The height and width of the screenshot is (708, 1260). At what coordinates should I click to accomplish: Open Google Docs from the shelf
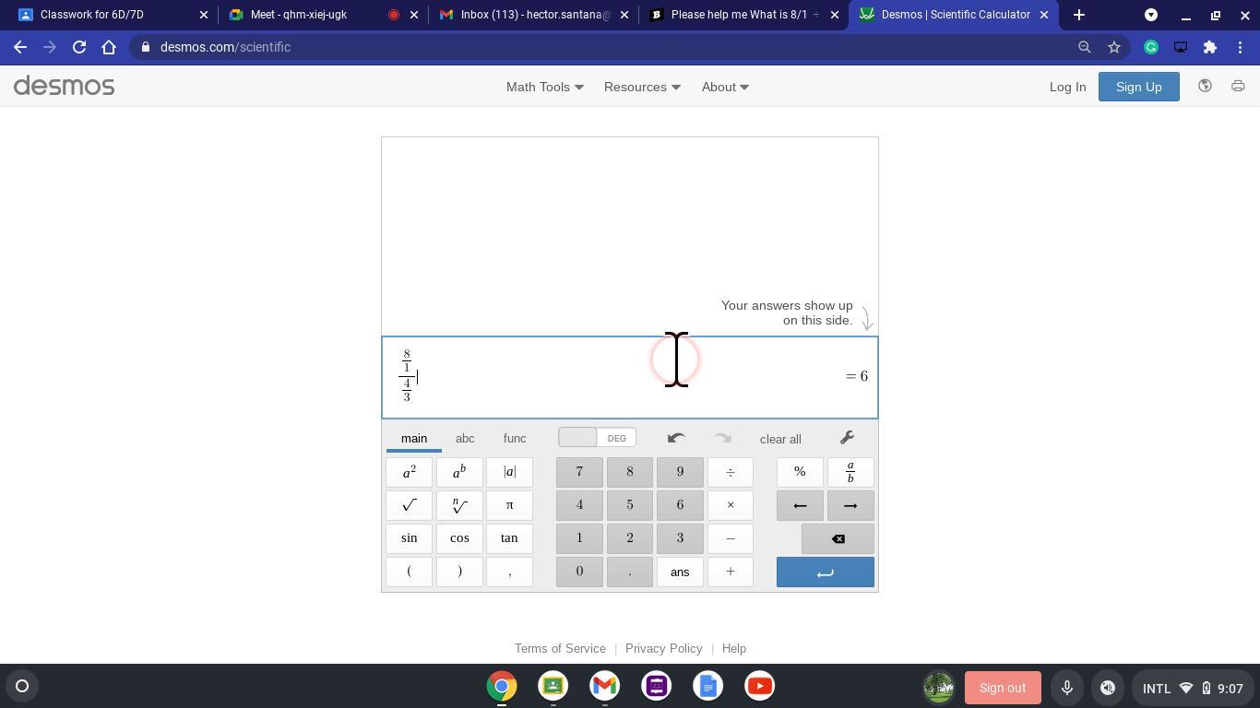707,686
